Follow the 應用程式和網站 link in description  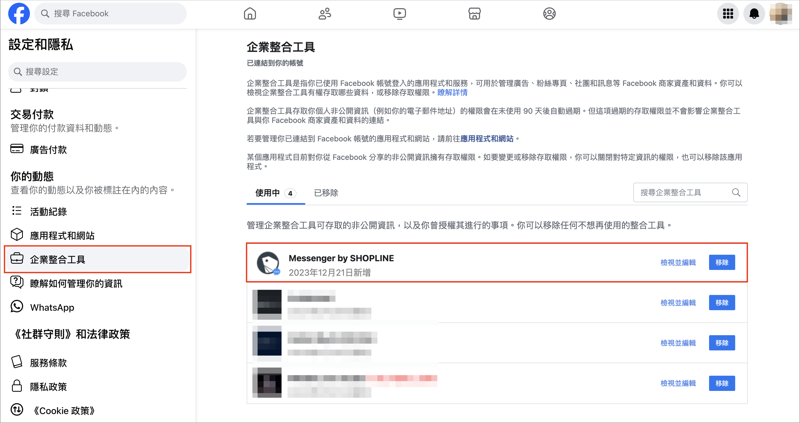pyautogui.click(x=487, y=139)
